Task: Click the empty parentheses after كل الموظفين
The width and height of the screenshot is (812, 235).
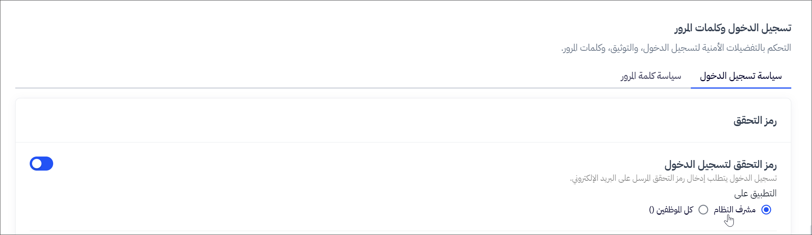Action: (x=652, y=210)
